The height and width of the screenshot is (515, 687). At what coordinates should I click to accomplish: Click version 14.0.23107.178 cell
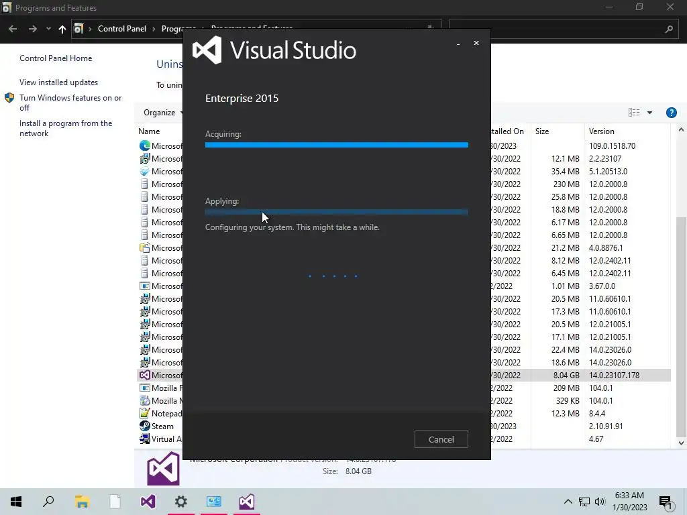click(x=614, y=376)
